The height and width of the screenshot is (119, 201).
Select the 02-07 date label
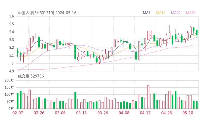[18, 113]
